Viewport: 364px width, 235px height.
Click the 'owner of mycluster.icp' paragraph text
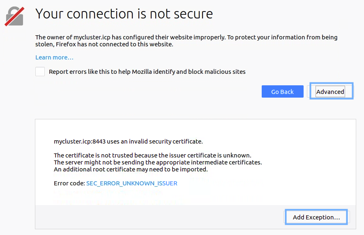(x=186, y=41)
